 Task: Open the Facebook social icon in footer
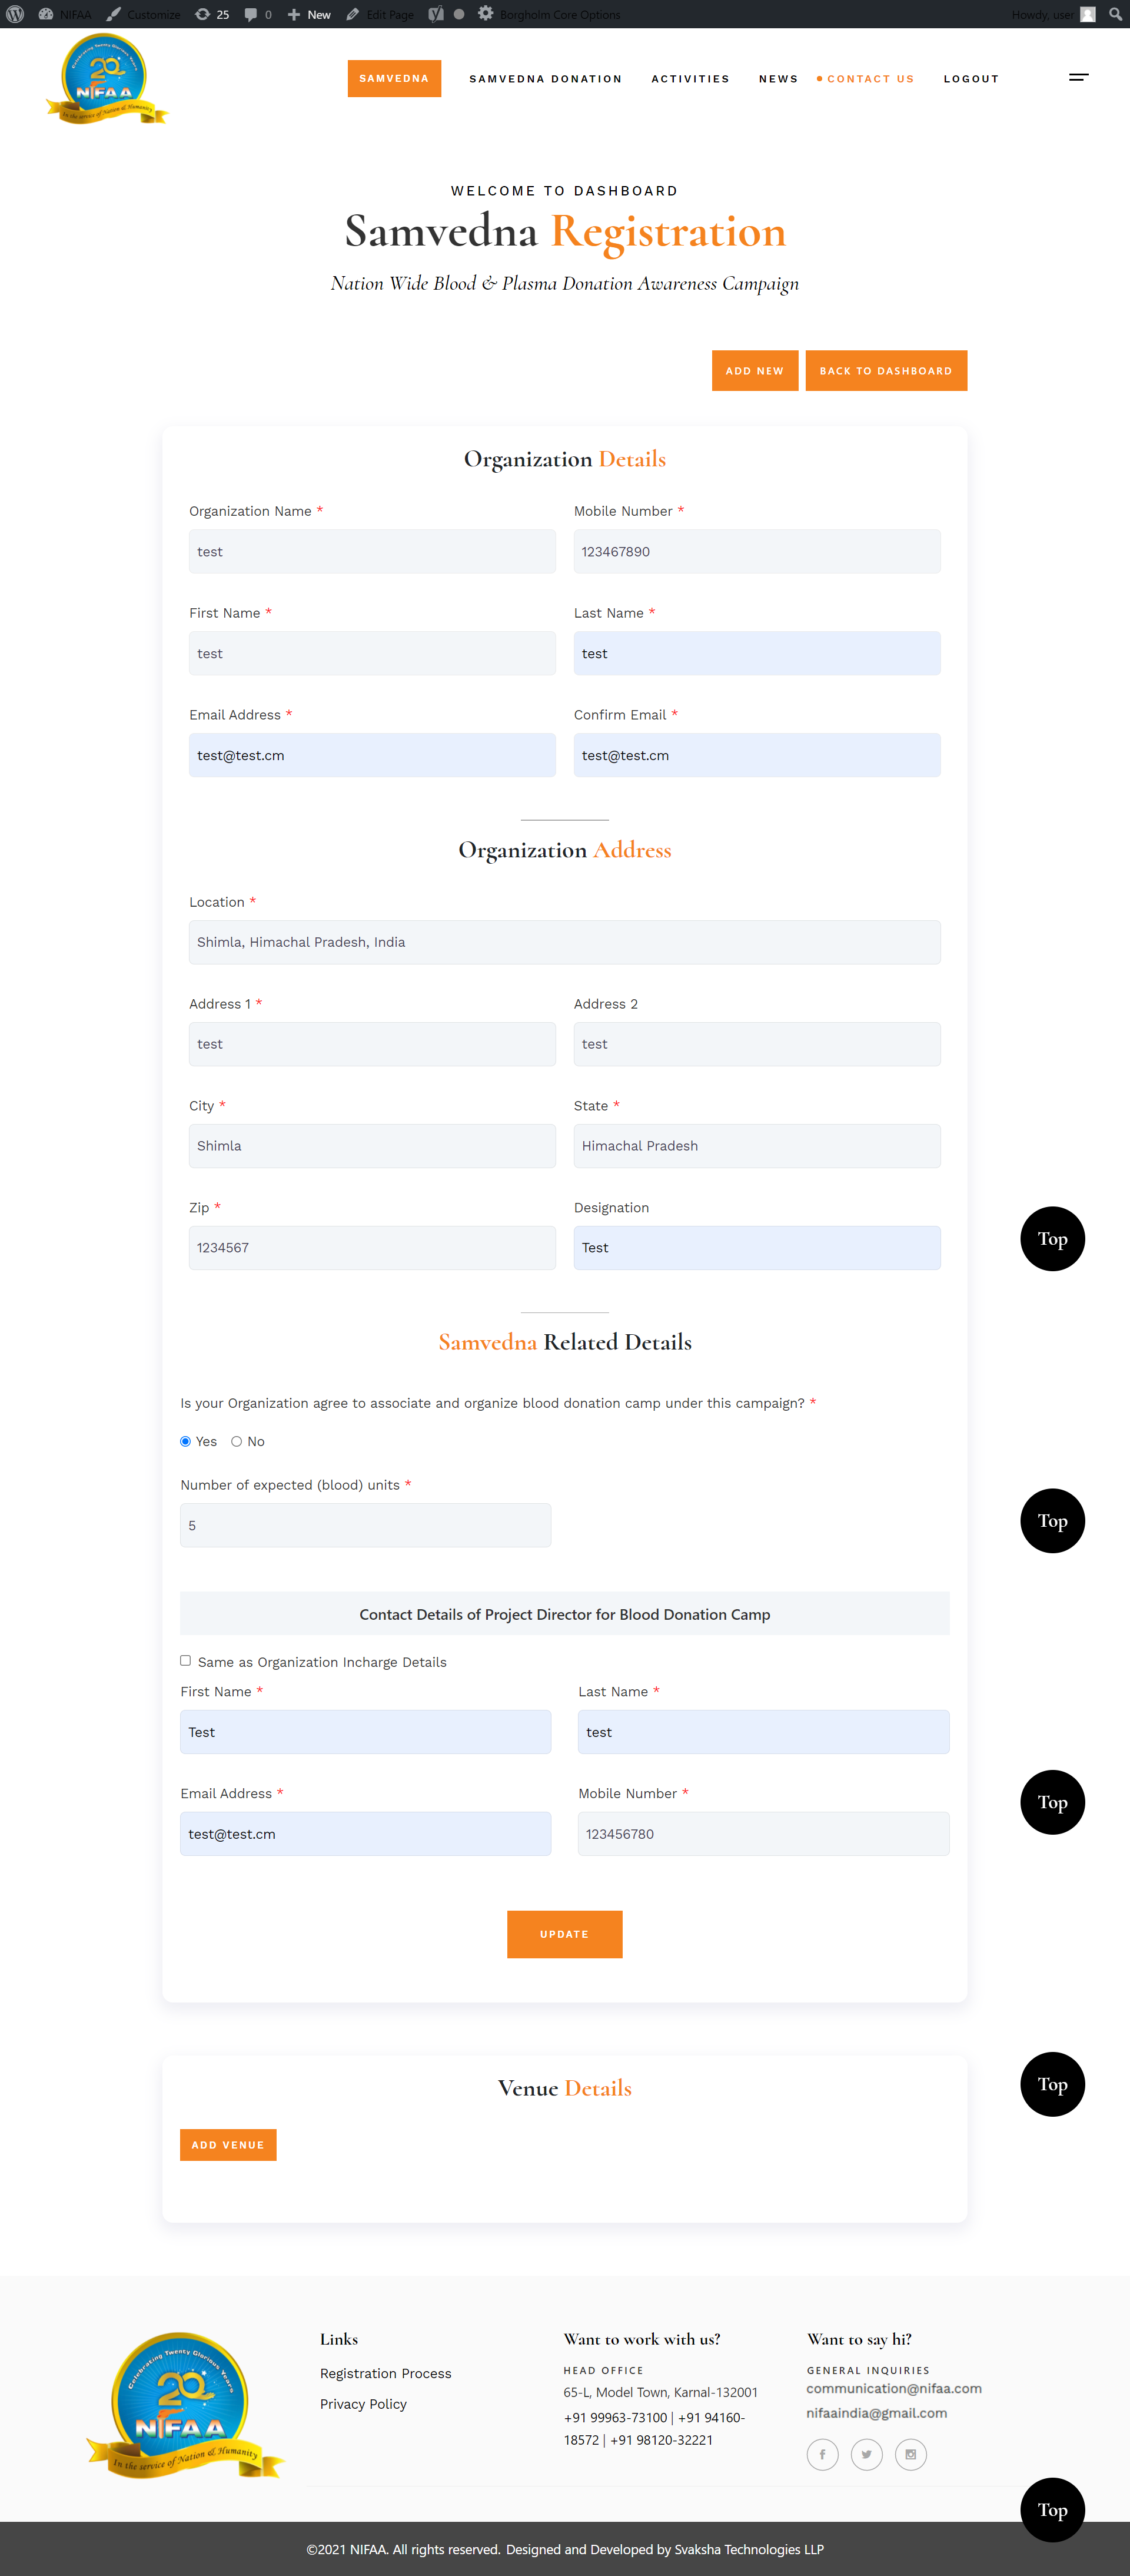point(822,2454)
